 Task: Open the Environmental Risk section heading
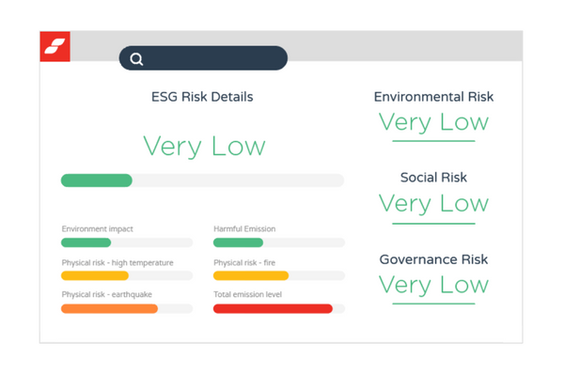coord(433,97)
